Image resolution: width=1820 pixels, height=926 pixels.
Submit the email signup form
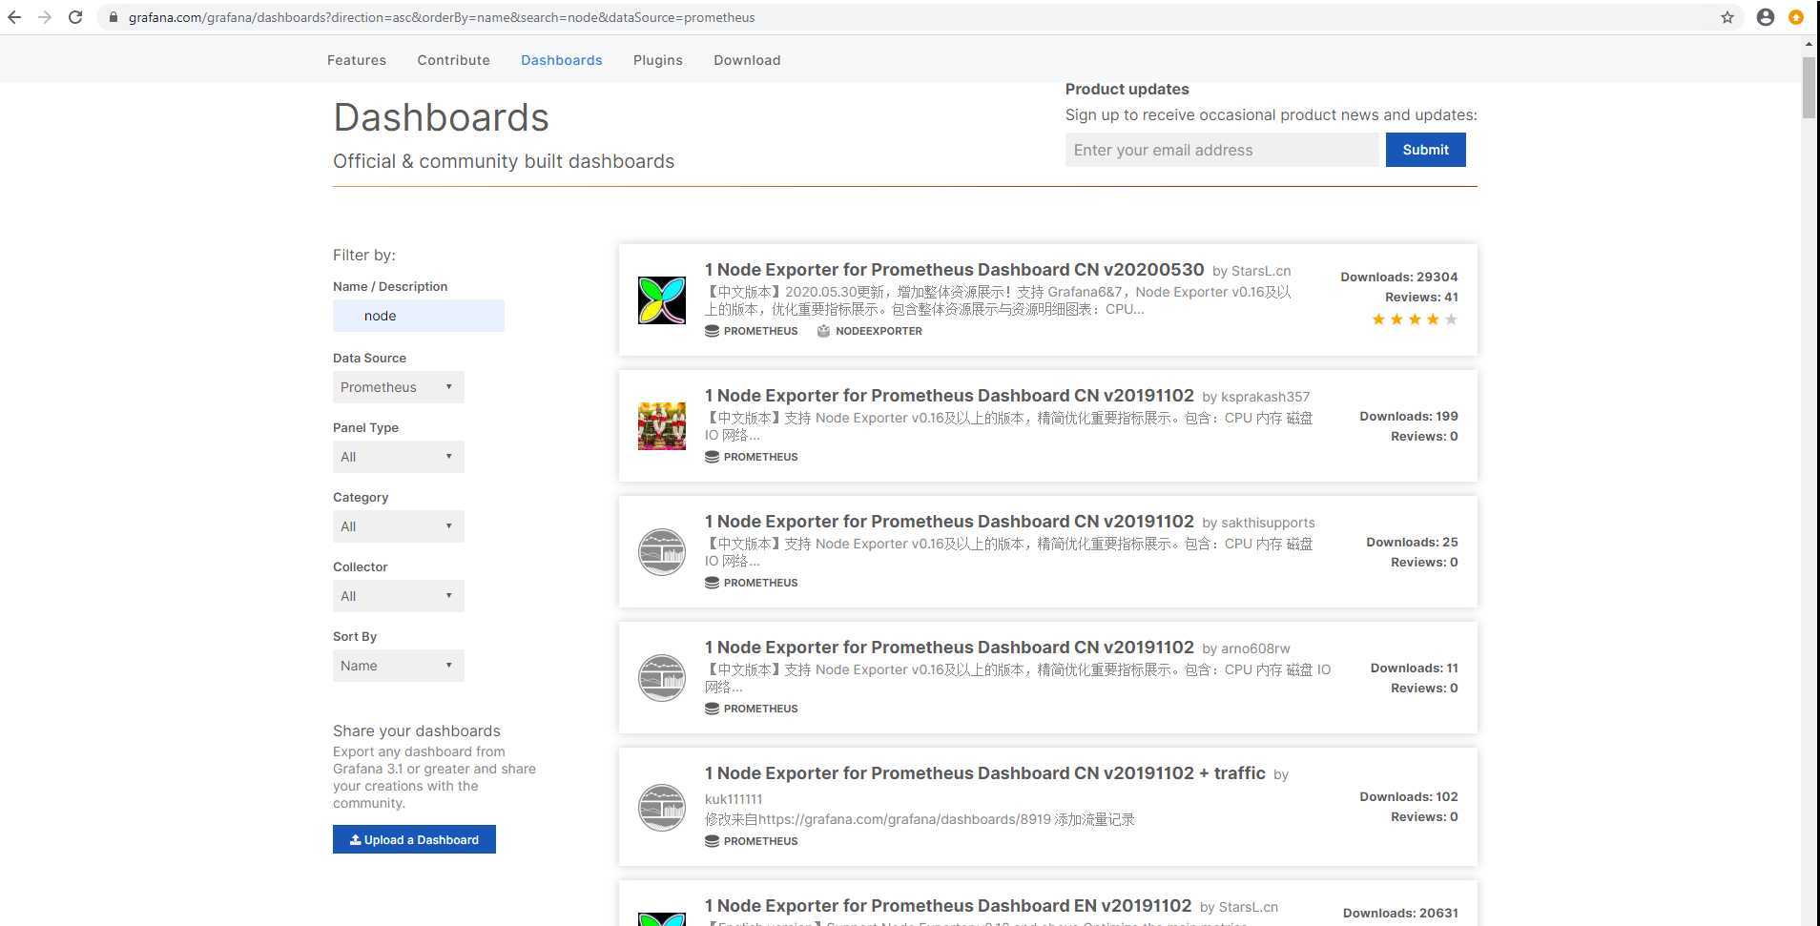(x=1425, y=150)
